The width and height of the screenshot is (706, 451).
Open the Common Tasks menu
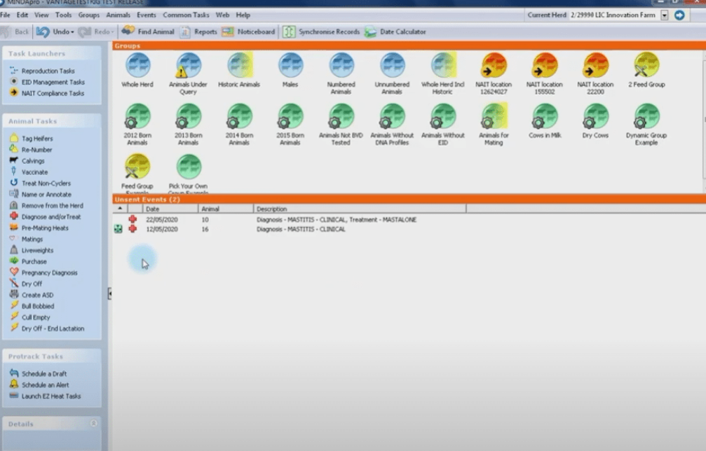186,15
